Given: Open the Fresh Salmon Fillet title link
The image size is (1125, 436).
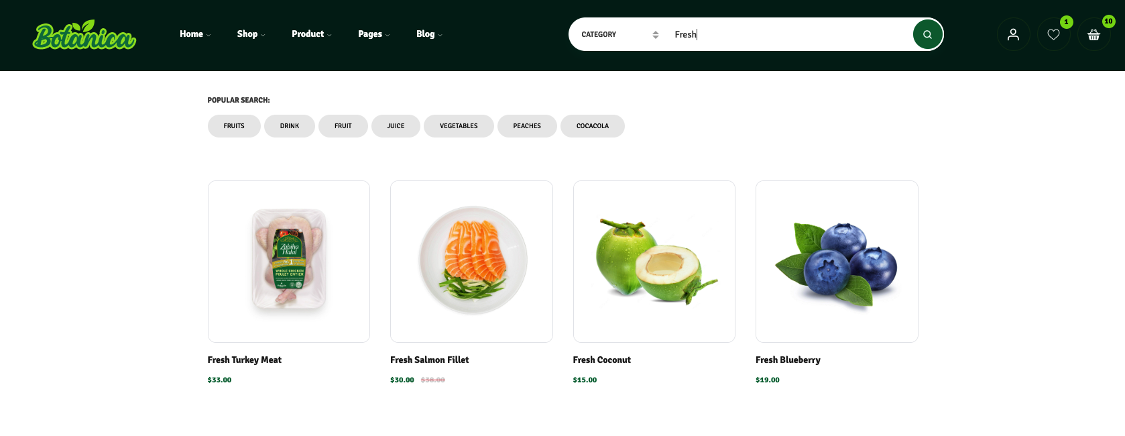Looking at the screenshot, I should 430,360.
